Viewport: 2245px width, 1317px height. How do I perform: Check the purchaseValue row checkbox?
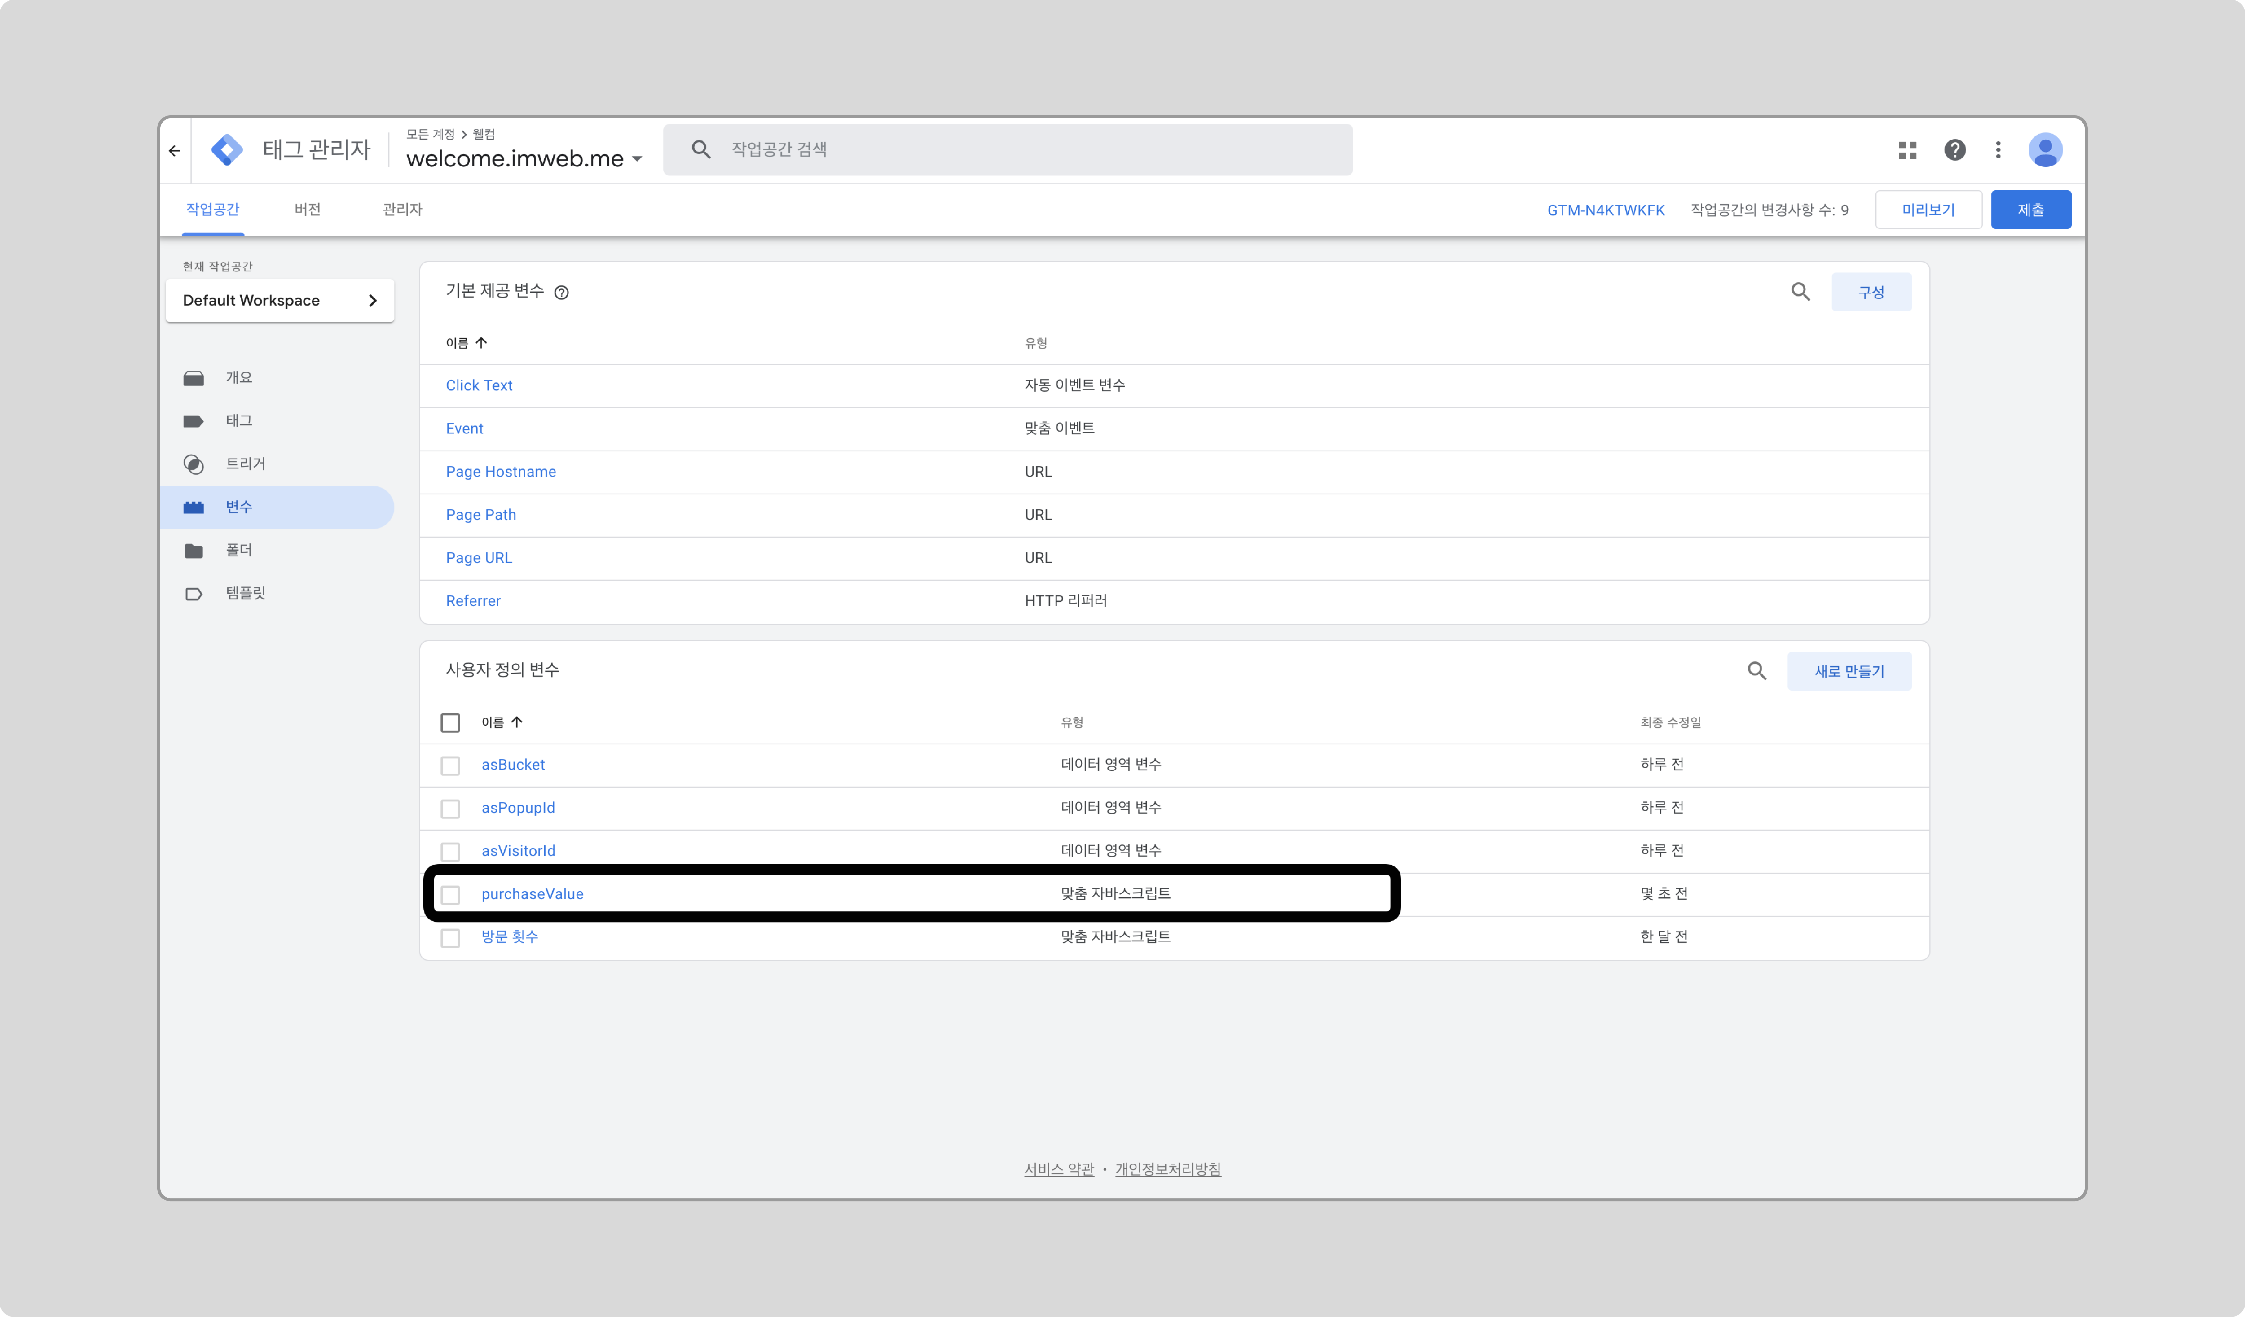451,894
